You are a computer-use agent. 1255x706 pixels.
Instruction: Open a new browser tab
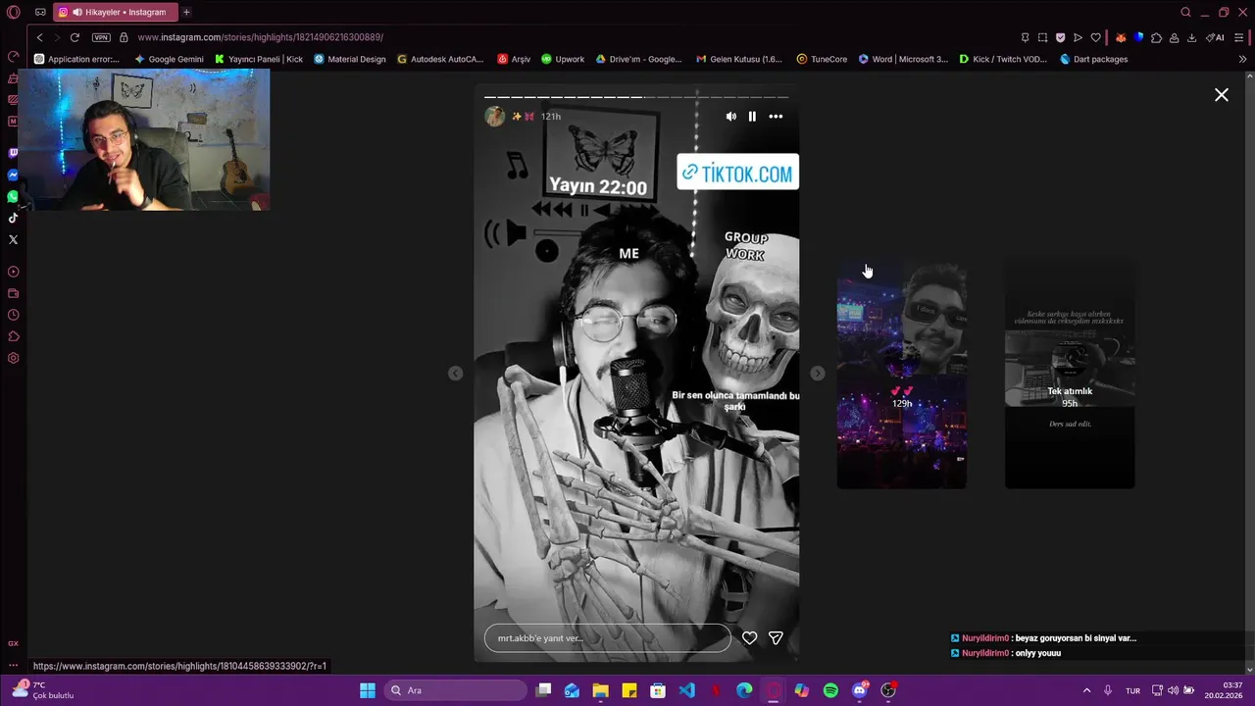(186, 12)
